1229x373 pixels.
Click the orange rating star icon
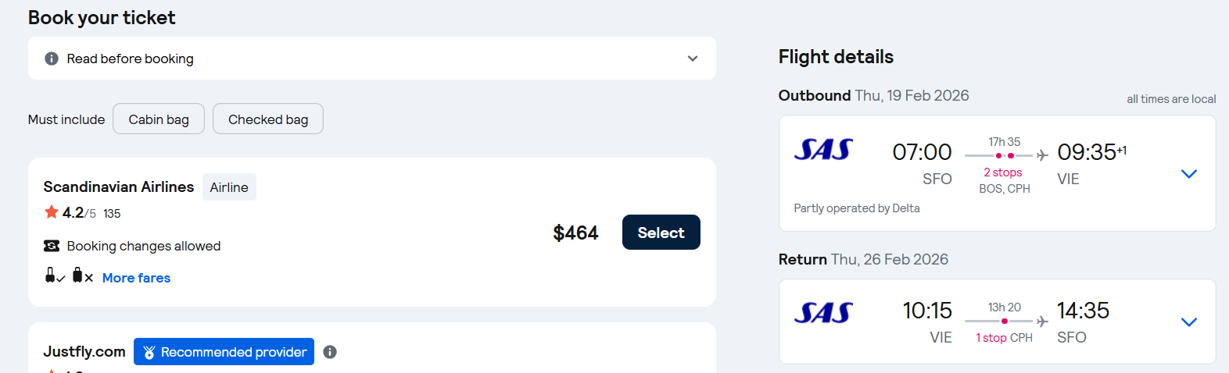(52, 212)
